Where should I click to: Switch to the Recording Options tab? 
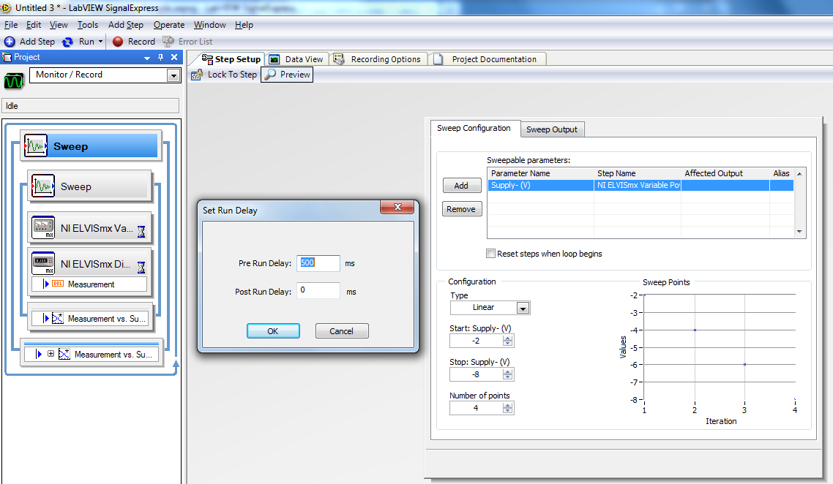point(378,59)
